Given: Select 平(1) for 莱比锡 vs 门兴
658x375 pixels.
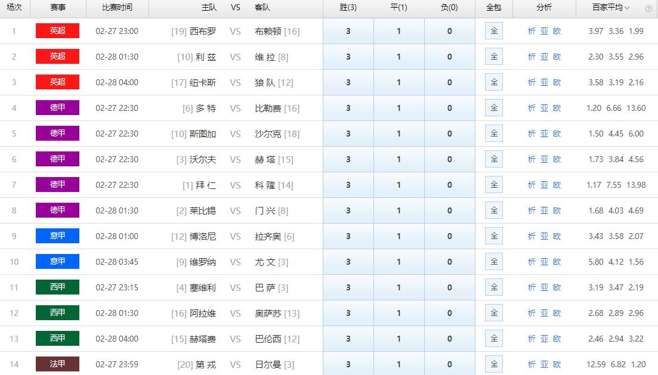Looking at the screenshot, I should [398, 210].
